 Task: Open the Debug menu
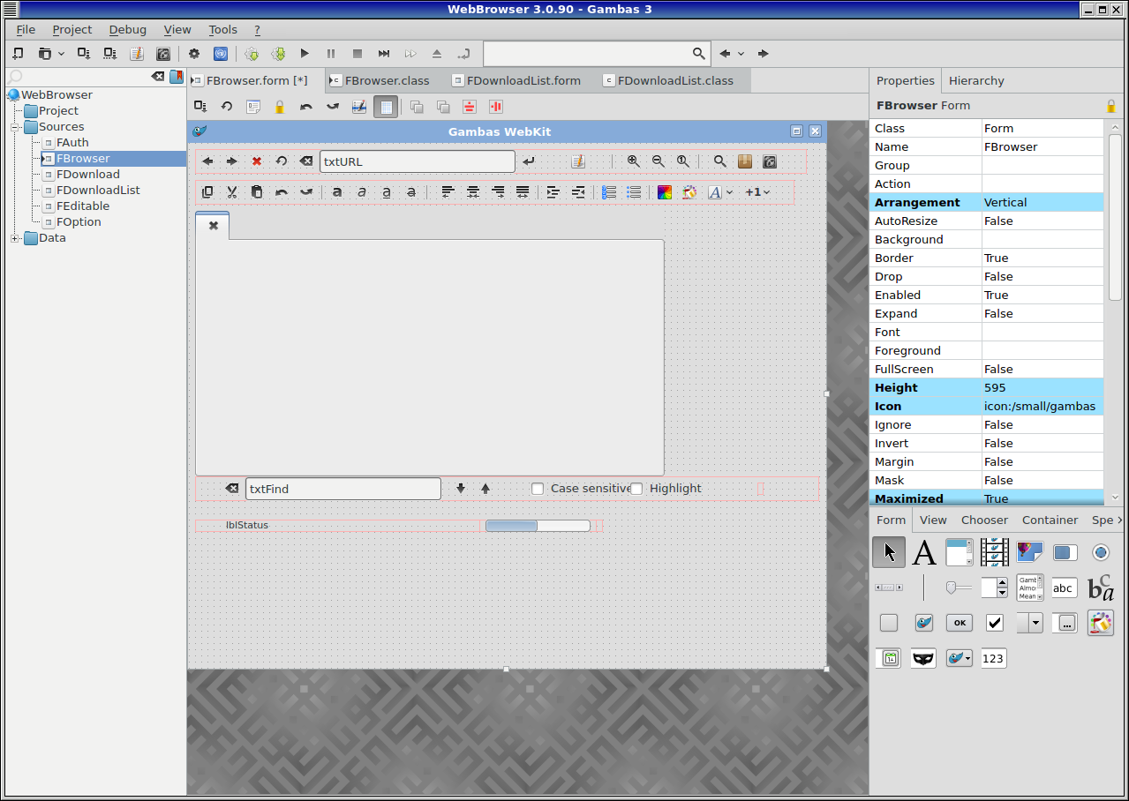(127, 30)
